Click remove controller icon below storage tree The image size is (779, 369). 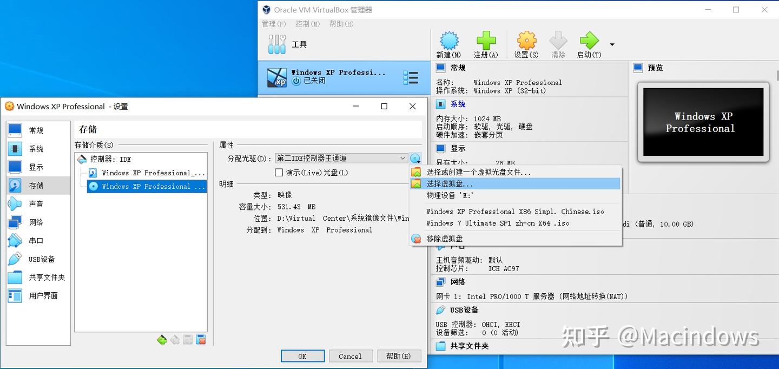tap(175, 340)
